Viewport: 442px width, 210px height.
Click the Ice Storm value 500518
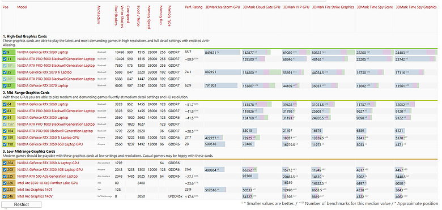click(211, 144)
